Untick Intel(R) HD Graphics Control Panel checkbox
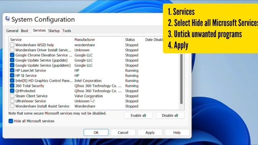 click(x=12, y=81)
